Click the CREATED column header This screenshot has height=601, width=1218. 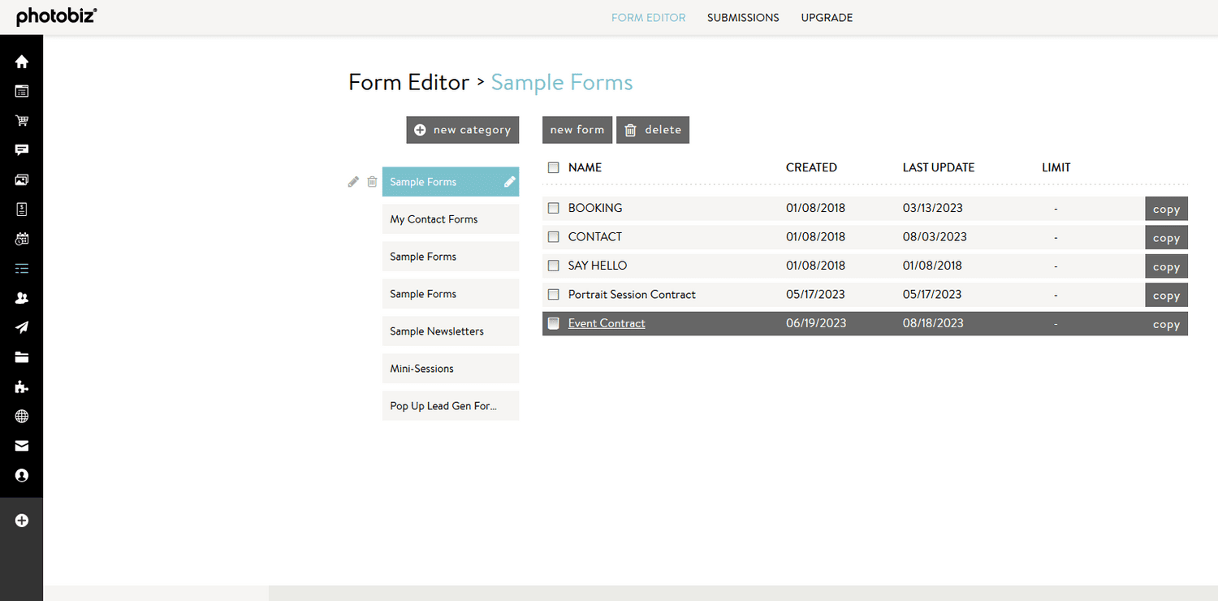point(811,167)
